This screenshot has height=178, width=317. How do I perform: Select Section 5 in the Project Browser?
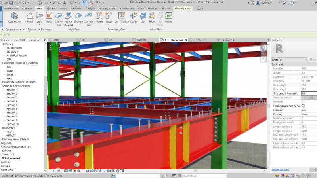coord(12,105)
